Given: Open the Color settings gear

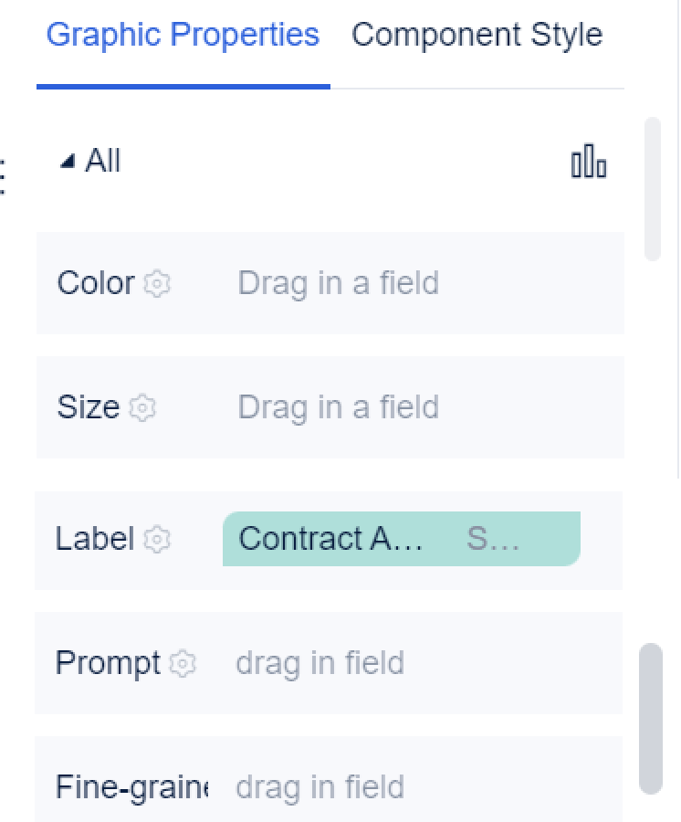Looking at the screenshot, I should (x=158, y=283).
